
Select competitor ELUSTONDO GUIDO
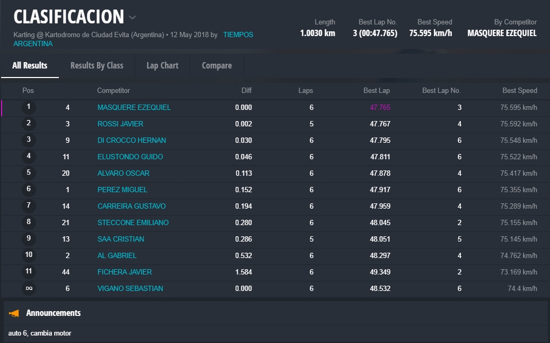tap(130, 157)
